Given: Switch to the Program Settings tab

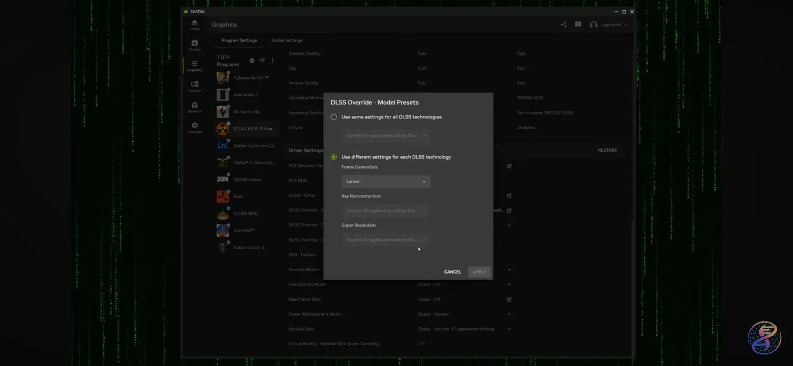Looking at the screenshot, I should point(239,40).
